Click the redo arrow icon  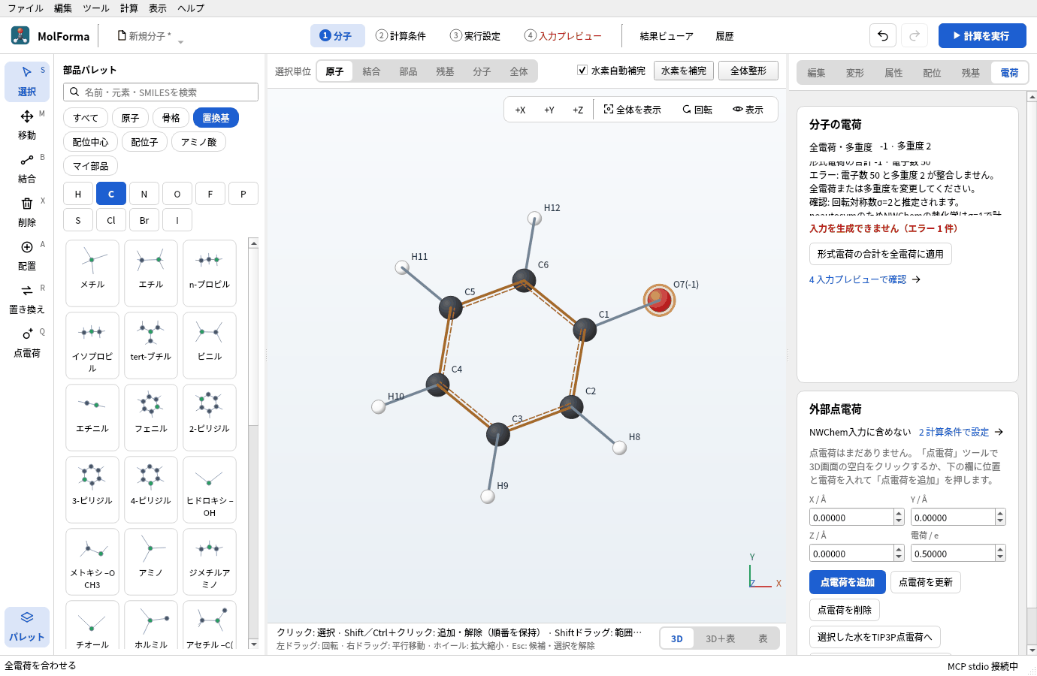(x=915, y=35)
